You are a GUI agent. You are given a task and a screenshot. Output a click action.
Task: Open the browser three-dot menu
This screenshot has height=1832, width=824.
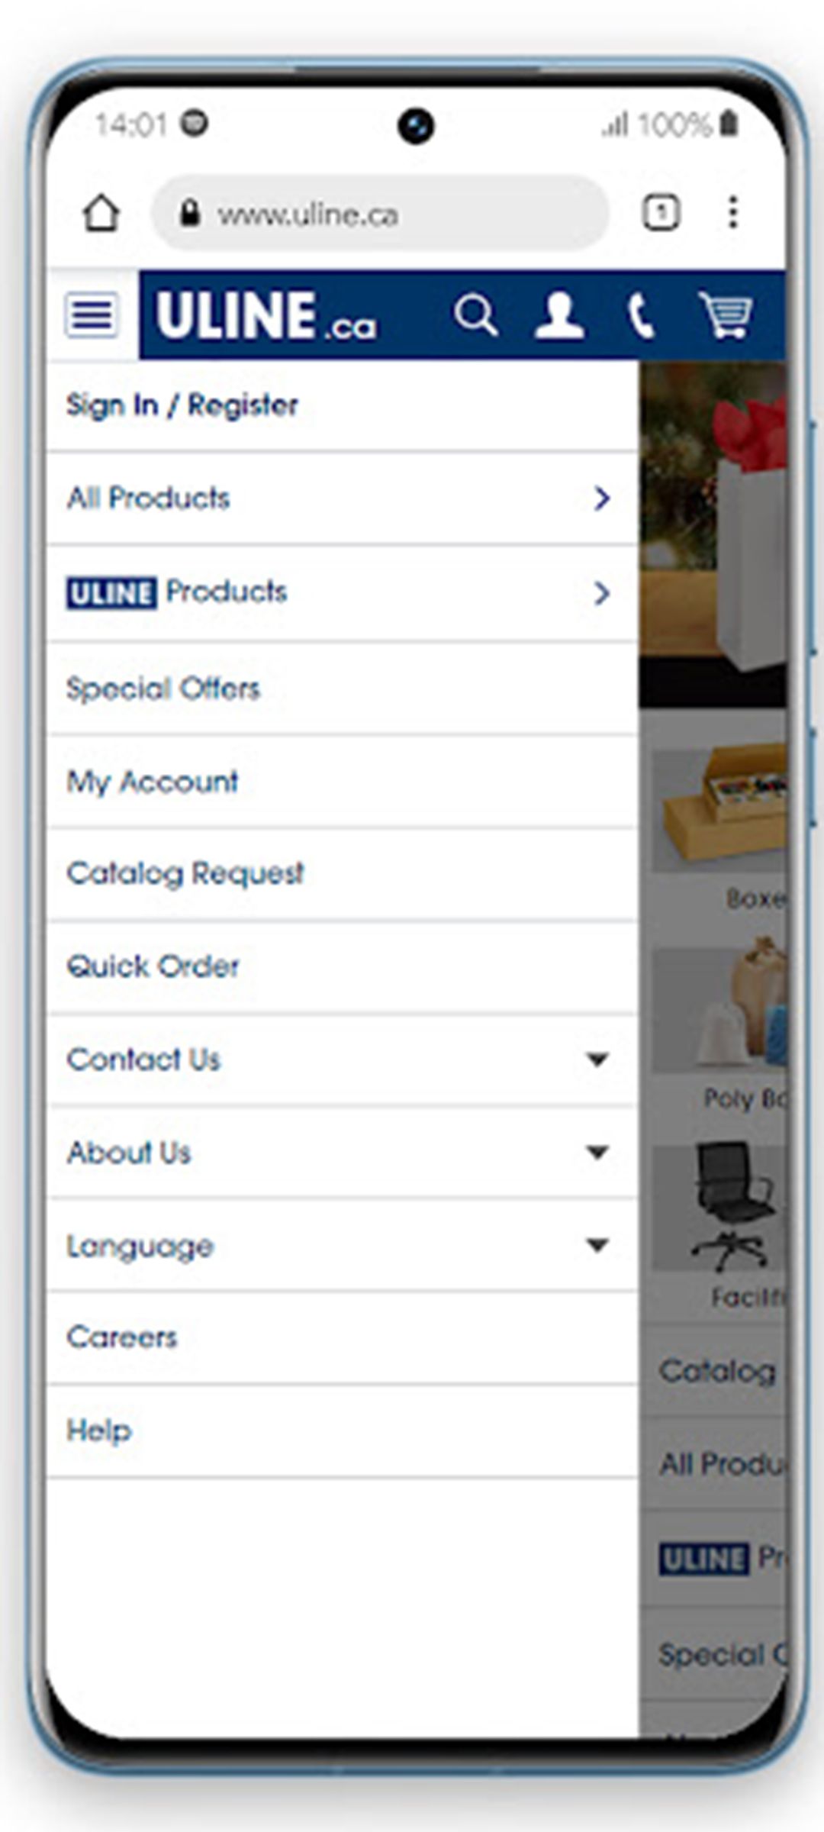click(x=732, y=212)
